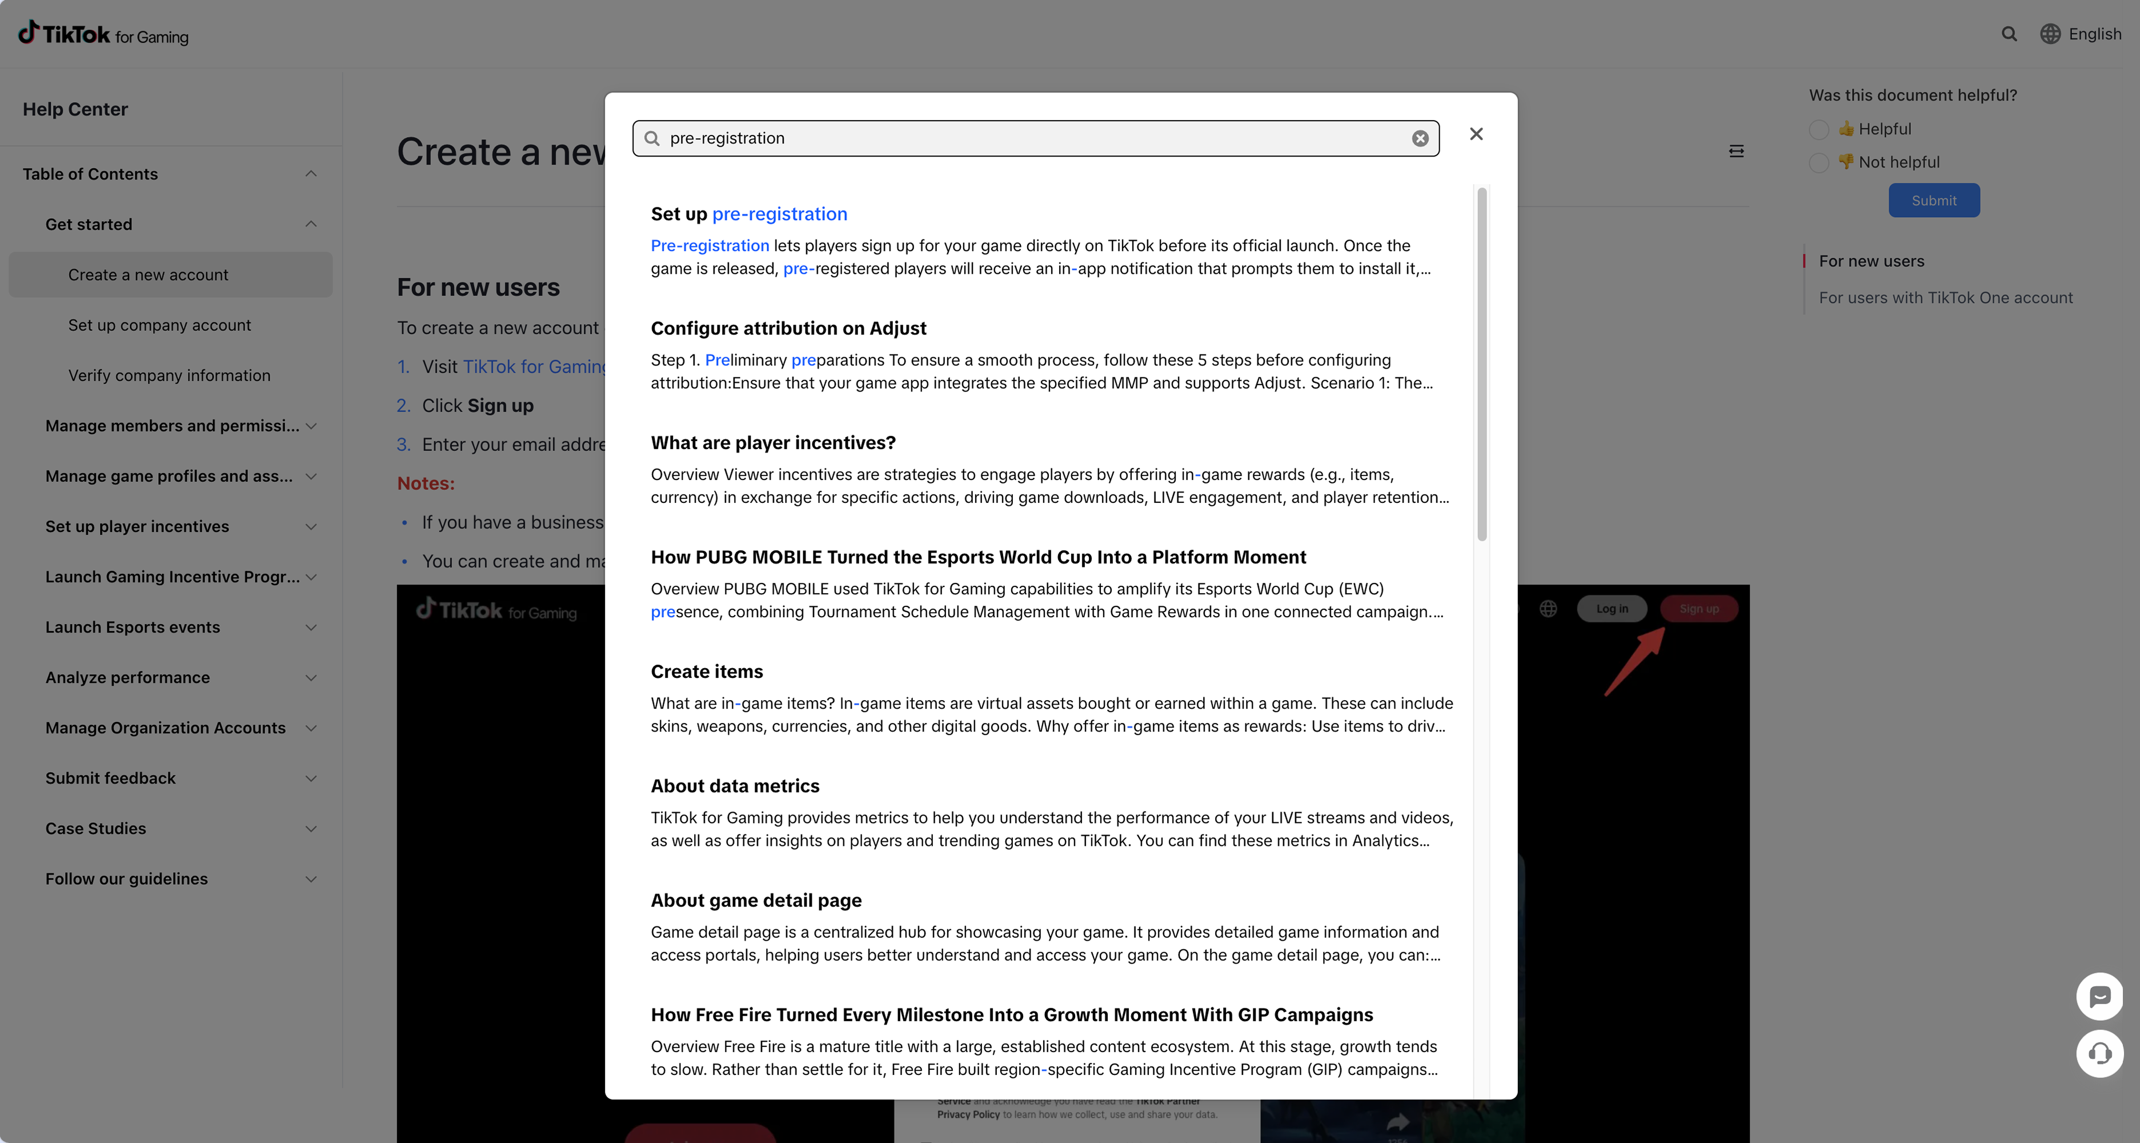Click the search results scrollbar thumb
This screenshot has width=2140, height=1143.
1482,364
